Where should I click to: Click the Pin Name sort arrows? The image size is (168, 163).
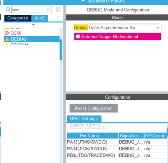pyautogui.click(x=102, y=135)
